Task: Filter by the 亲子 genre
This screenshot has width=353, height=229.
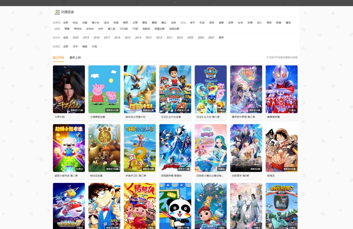Action: pos(193,23)
